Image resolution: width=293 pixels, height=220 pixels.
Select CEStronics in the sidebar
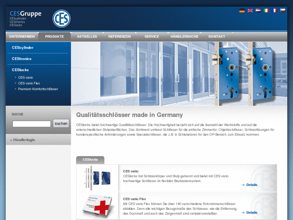pyautogui.click(x=22, y=59)
